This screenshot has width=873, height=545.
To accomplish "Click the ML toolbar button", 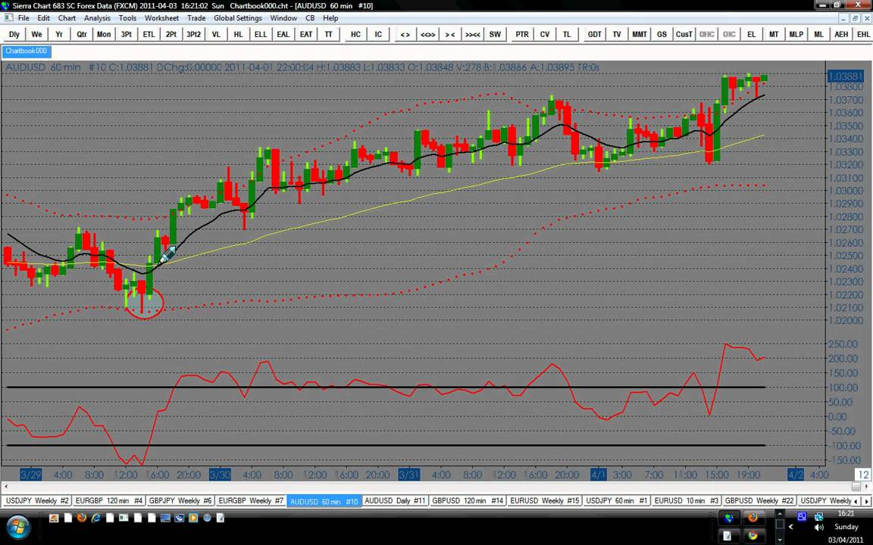I will [818, 35].
